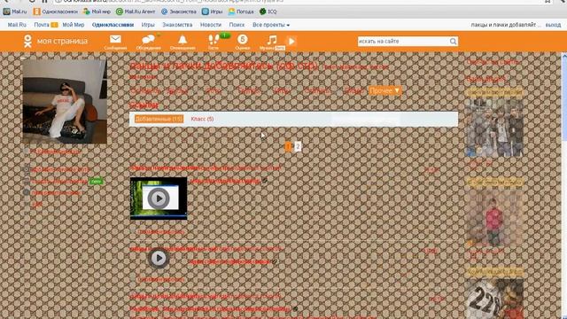This screenshot has width=567, height=319.
Task: Select the 'Добавленные (15)' tab
Action: 159,119
